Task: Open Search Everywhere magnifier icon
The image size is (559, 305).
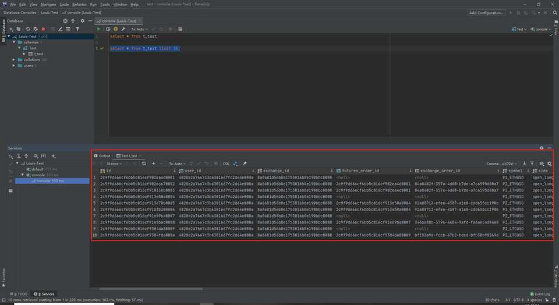Action: coord(555,13)
